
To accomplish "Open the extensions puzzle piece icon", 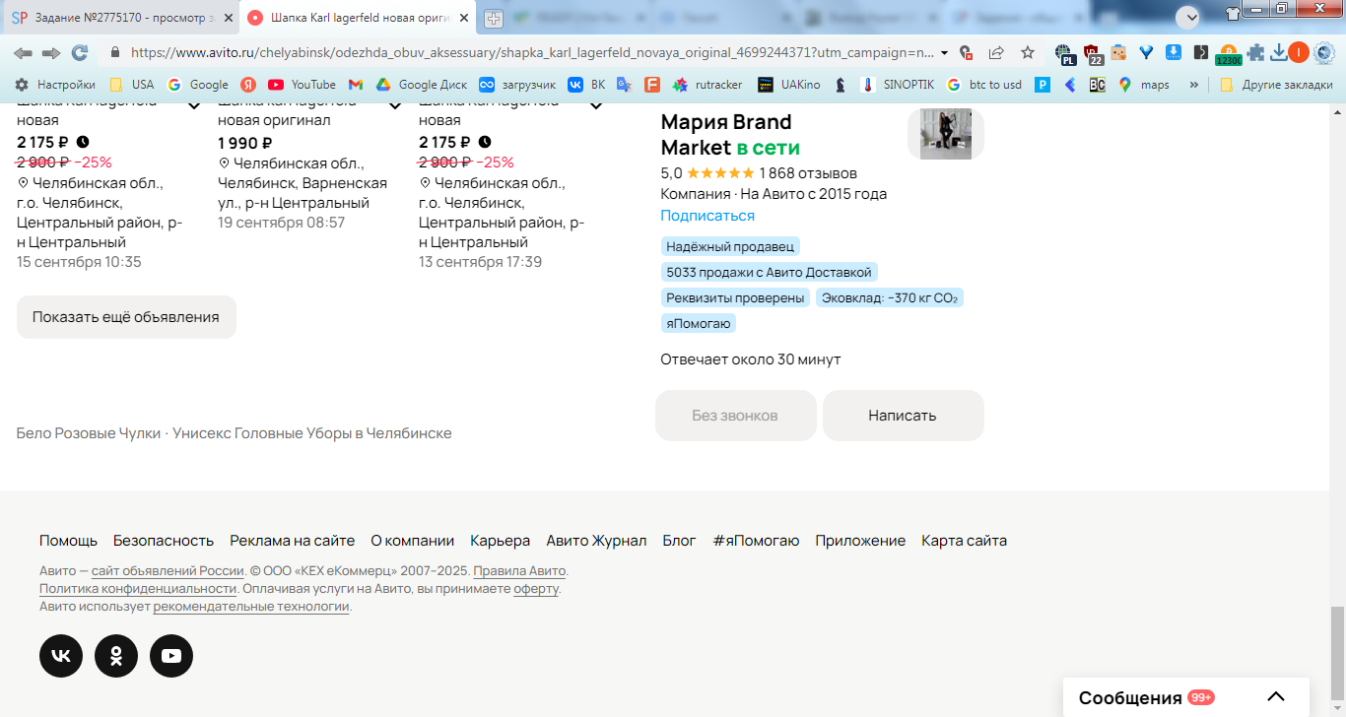I will tap(1255, 52).
